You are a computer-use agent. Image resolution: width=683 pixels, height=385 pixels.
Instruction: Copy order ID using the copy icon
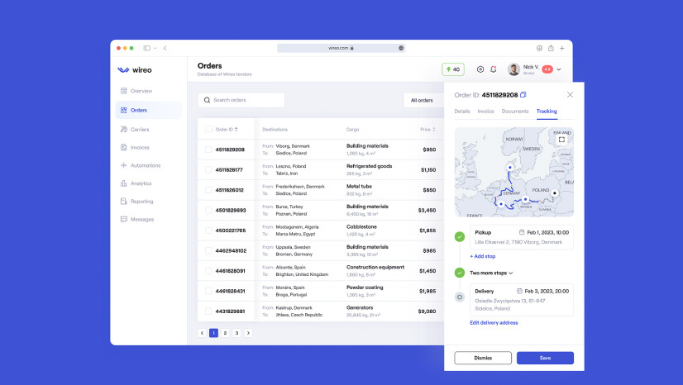523,95
